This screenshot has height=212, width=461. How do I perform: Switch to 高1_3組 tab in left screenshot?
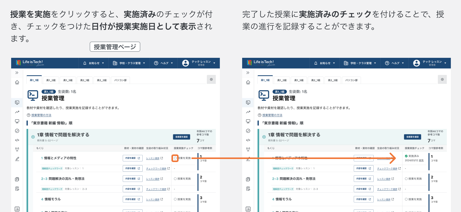click(x=68, y=80)
